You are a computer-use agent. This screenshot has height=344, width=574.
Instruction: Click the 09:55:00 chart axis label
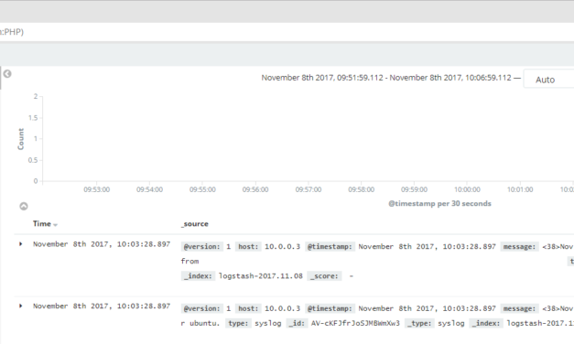coord(202,189)
